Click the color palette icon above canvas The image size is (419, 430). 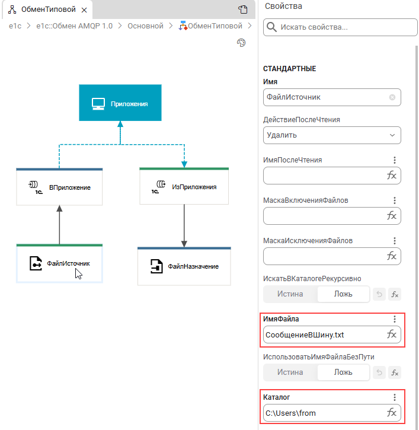click(241, 43)
